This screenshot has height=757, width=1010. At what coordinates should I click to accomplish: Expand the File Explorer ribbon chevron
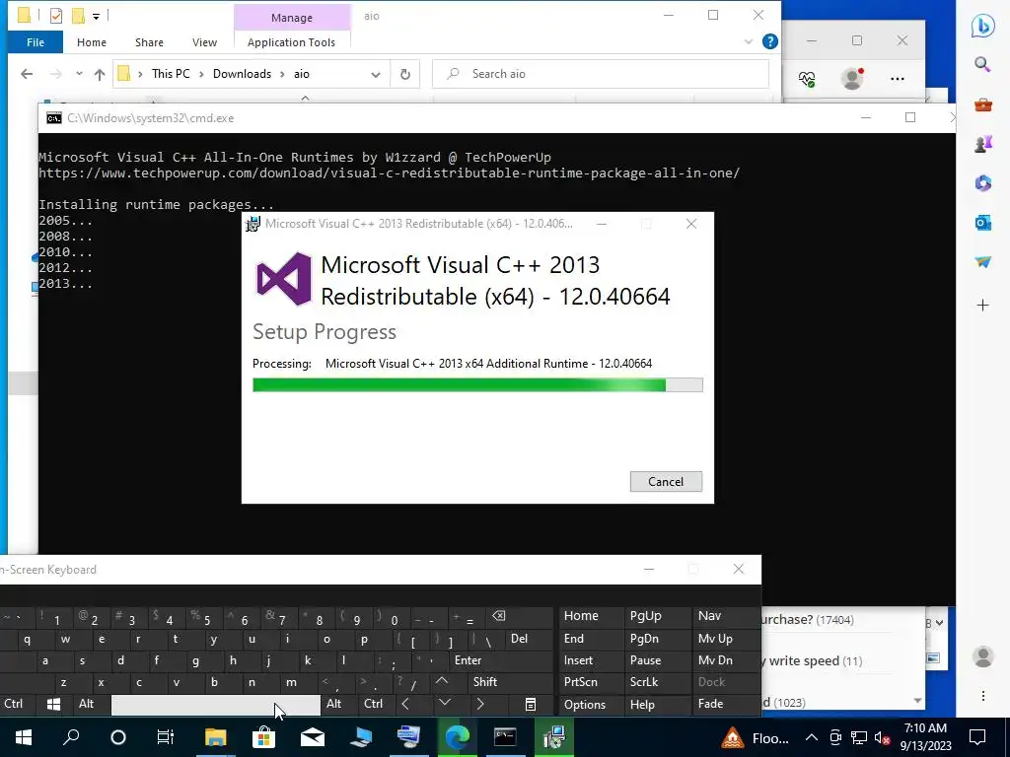(748, 41)
